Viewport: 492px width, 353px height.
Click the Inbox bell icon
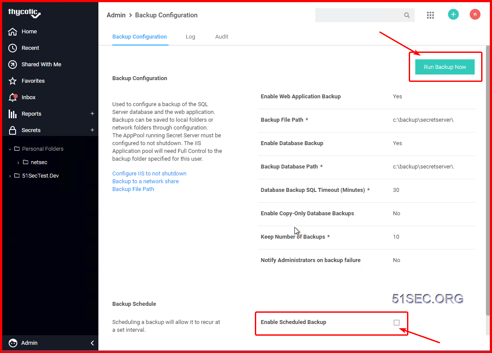click(13, 97)
